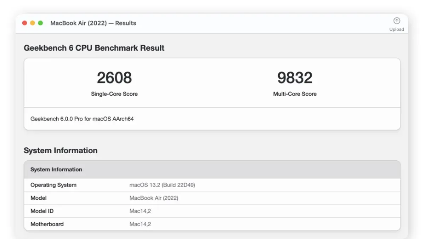This screenshot has height=239, width=425.
Task: Click the Single-Core Score label
Action: tap(114, 94)
